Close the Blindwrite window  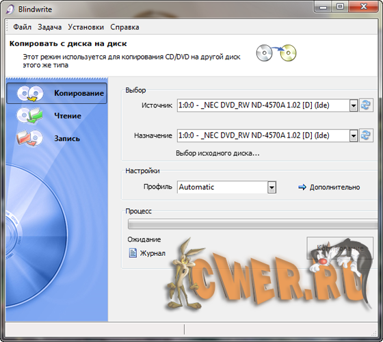click(364, 6)
